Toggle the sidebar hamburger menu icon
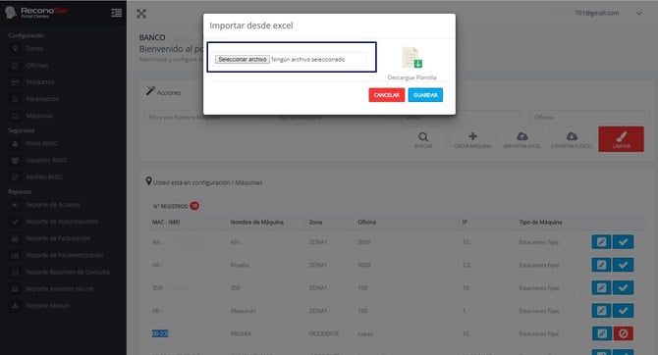The height and width of the screenshot is (355, 658). [117, 13]
